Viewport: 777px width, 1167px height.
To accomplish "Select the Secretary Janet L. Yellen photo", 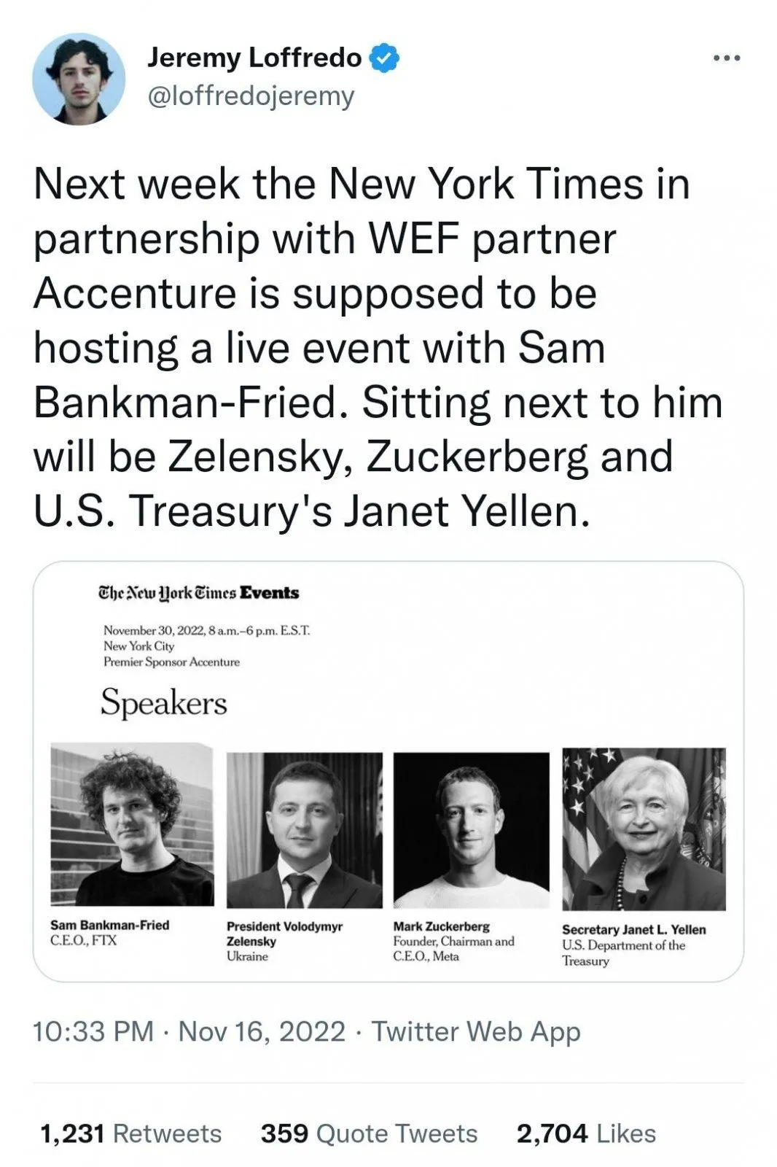I will point(644,829).
